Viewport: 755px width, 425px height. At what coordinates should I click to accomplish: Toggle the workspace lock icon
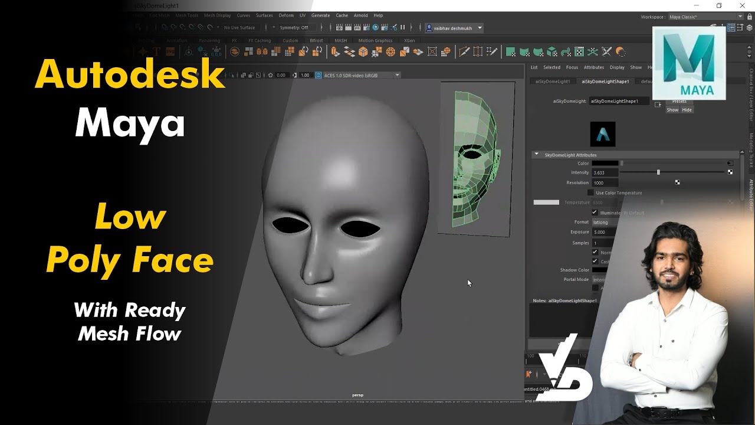point(750,17)
